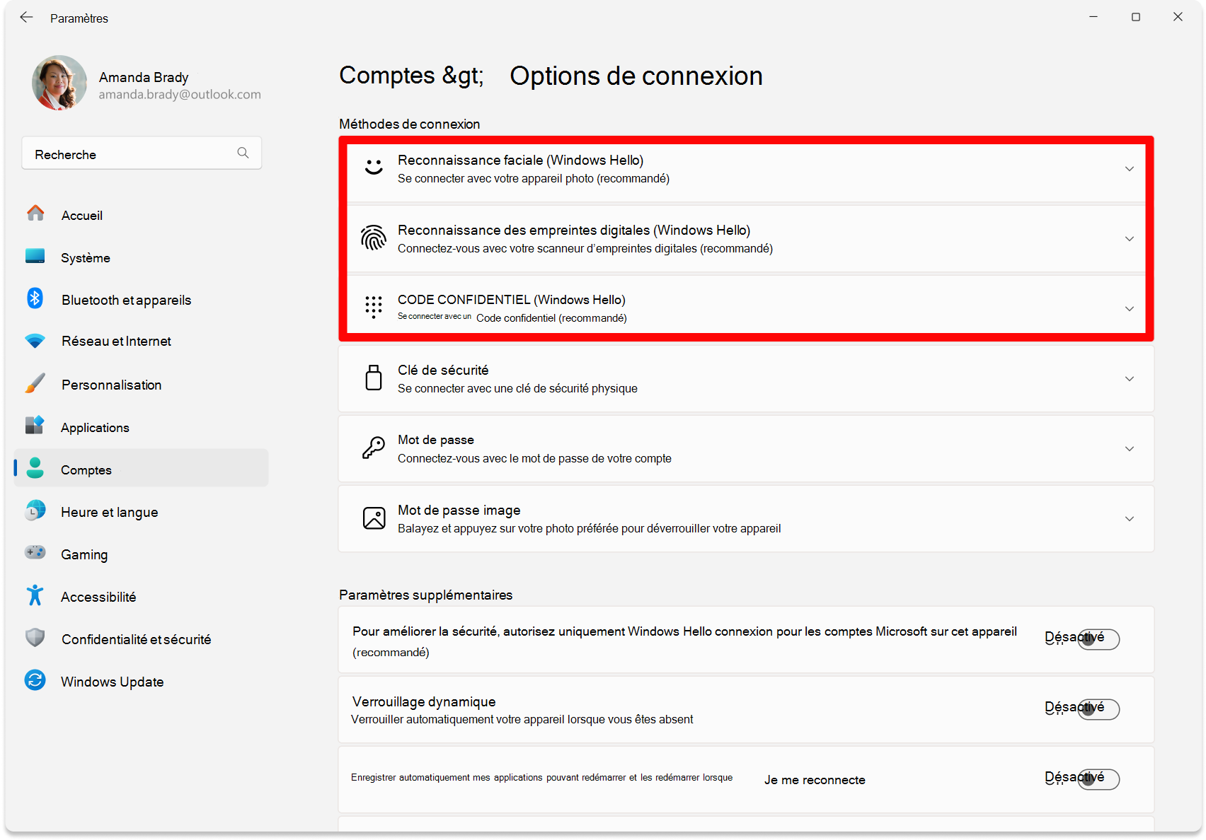Click the Réseau et Internet wifi icon

click(x=35, y=341)
